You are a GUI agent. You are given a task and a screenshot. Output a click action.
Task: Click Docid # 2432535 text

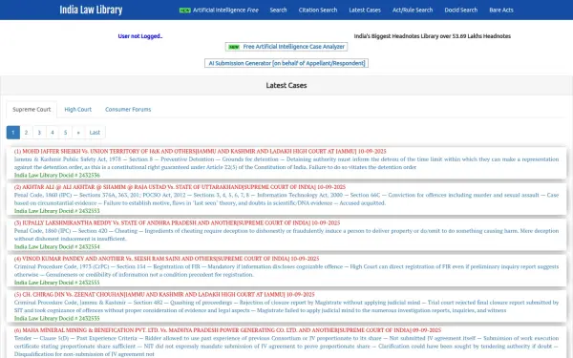tap(57, 318)
